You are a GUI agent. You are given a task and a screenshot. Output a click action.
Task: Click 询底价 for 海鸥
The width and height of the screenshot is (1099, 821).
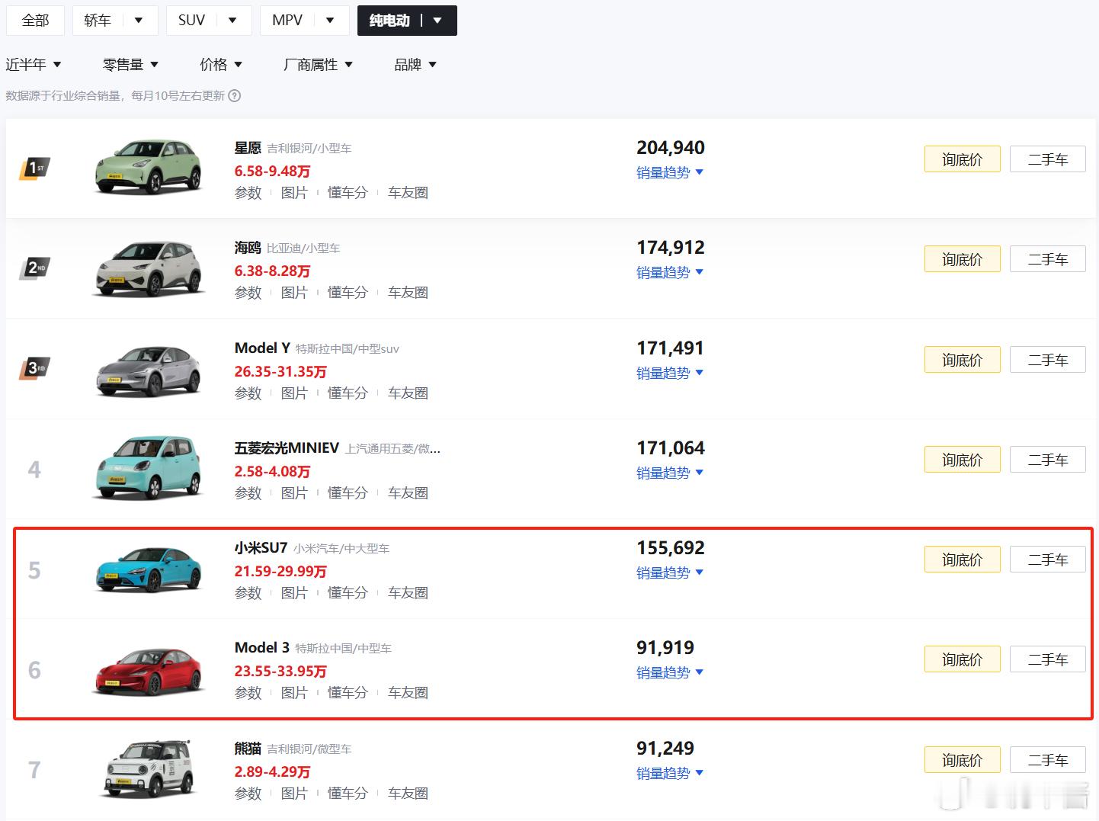pyautogui.click(x=963, y=259)
